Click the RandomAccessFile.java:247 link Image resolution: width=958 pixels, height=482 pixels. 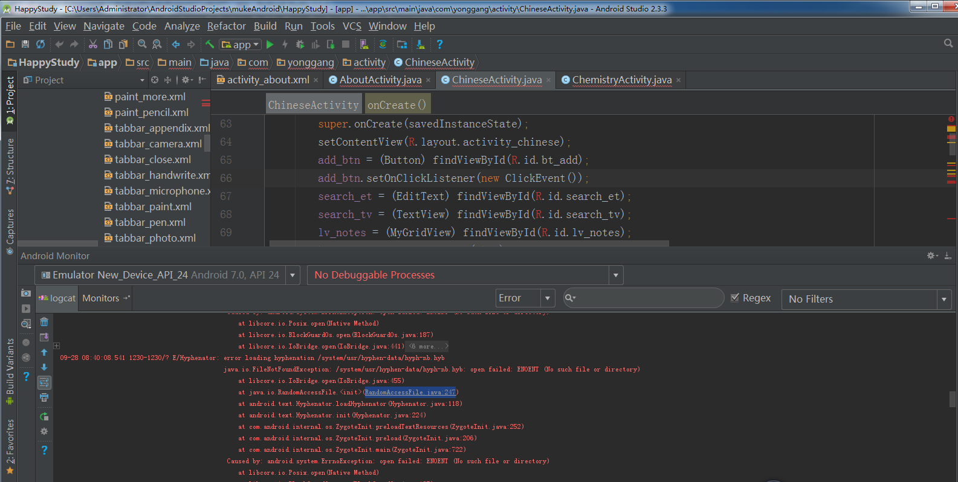click(410, 393)
